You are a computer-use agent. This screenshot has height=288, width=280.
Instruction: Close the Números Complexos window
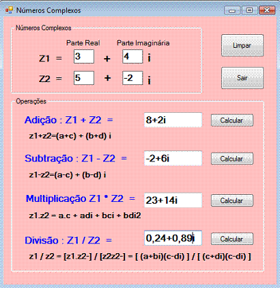pos(267,10)
